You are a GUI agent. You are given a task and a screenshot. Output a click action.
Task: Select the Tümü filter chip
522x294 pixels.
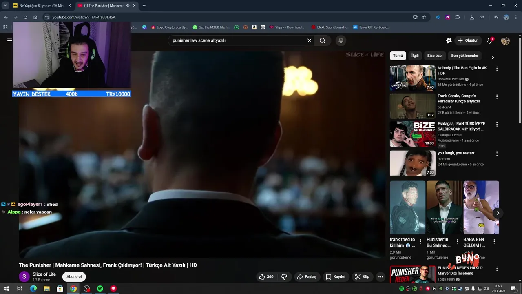[x=398, y=56]
